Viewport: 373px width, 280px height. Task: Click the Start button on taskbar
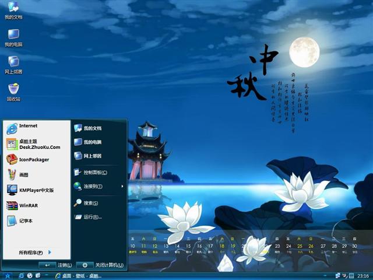pos(8,276)
